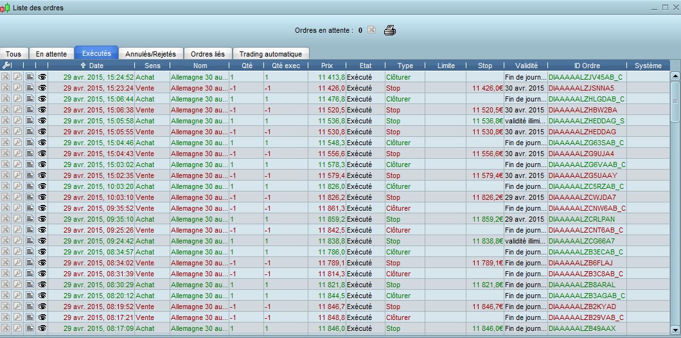Toggle eye icon on the 15:02:35 order
Viewport: 681px width, 338px height.
[42, 175]
